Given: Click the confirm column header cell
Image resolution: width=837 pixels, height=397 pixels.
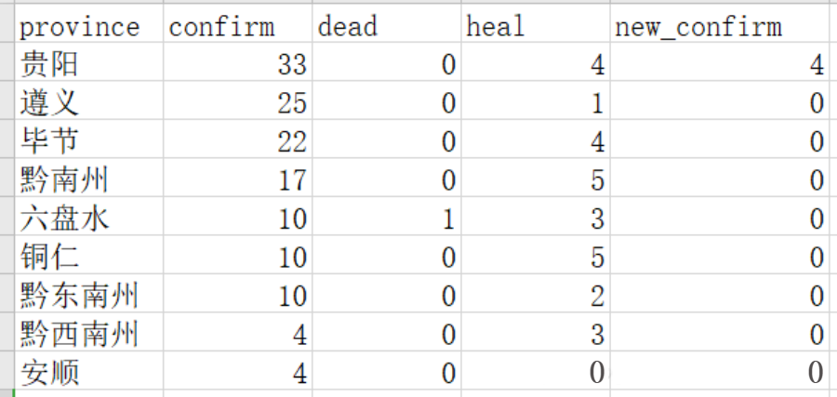Looking at the screenshot, I should [x=237, y=26].
